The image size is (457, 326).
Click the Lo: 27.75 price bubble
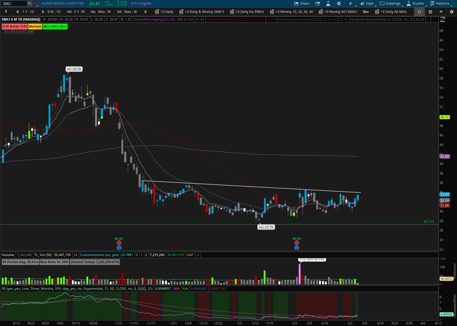266,227
